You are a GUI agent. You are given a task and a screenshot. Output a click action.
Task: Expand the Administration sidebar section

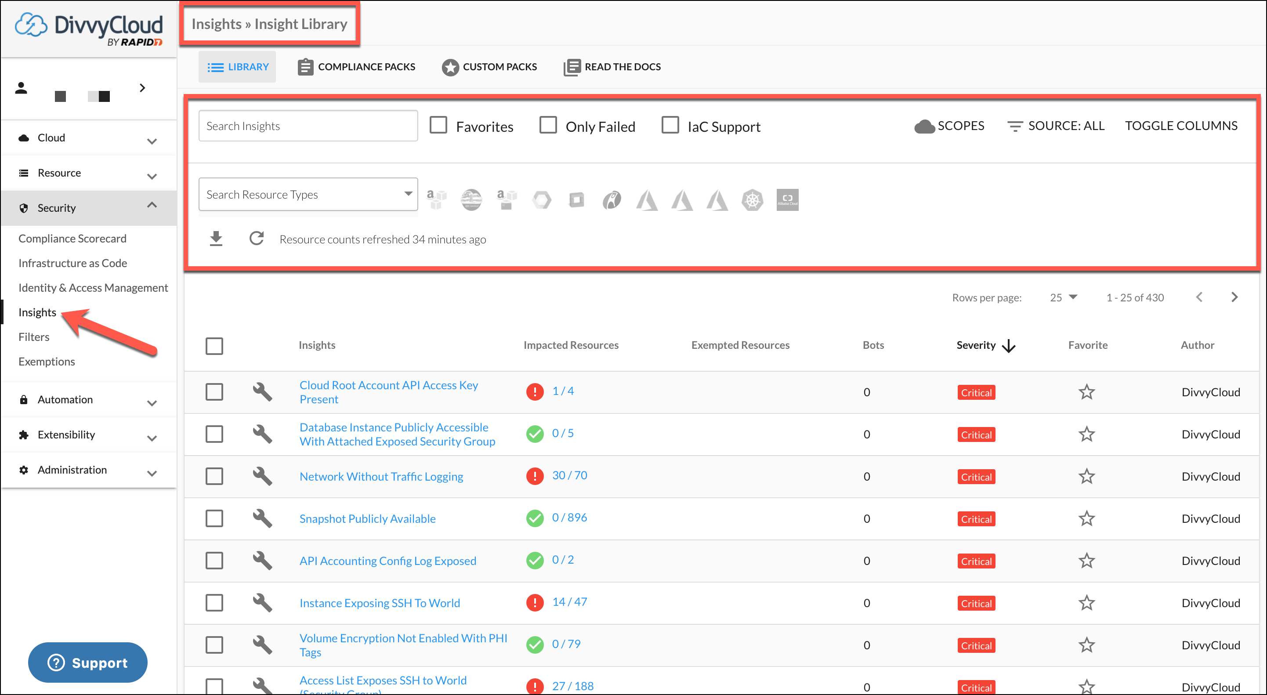[89, 470]
